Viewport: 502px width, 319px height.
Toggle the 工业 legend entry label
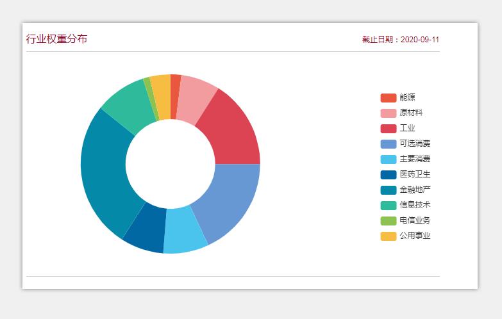tap(407, 128)
